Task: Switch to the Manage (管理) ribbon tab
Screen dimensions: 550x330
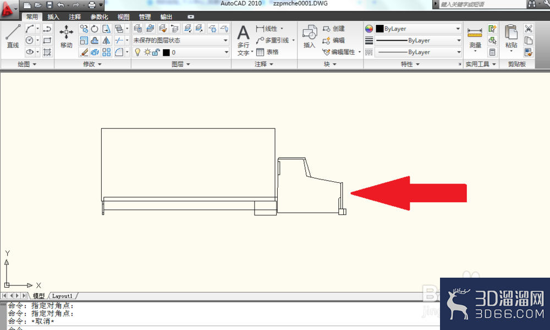Action: [x=145, y=17]
